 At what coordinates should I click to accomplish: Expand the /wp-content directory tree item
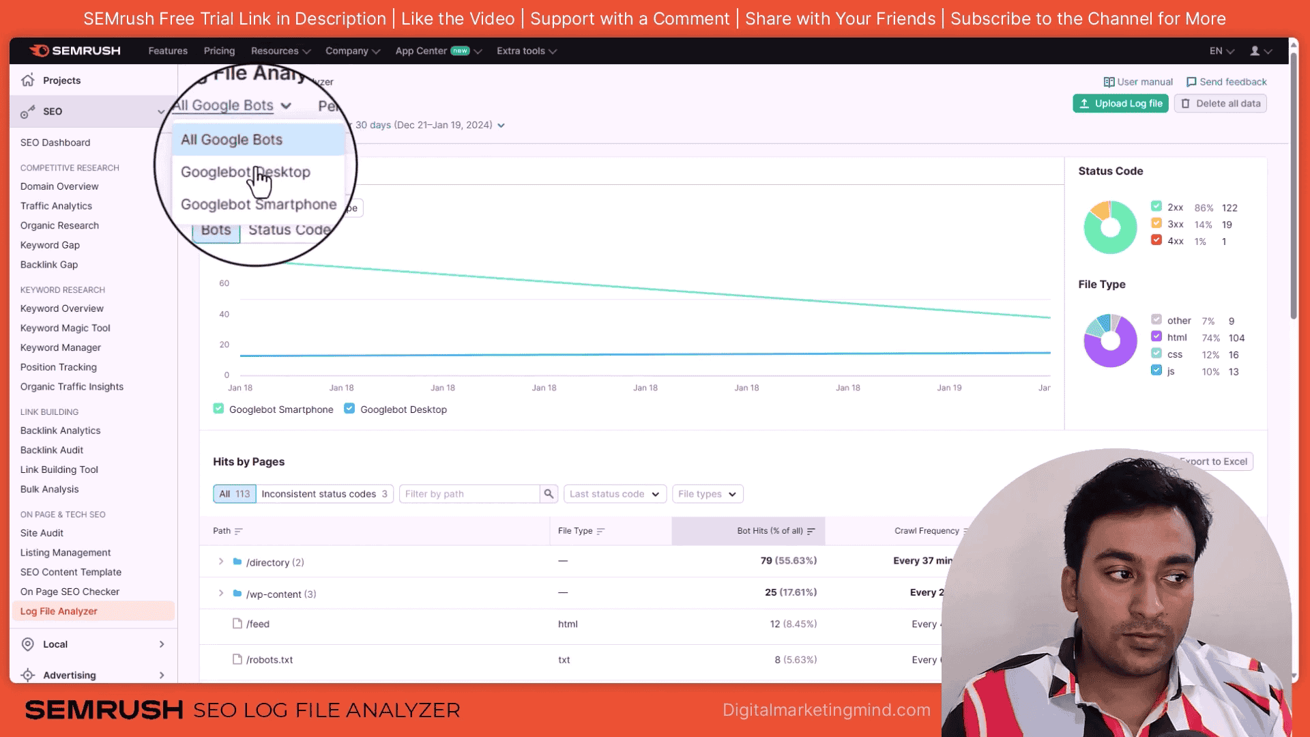pyautogui.click(x=220, y=593)
